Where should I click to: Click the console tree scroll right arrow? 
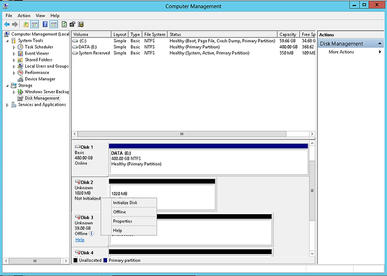[66, 261]
